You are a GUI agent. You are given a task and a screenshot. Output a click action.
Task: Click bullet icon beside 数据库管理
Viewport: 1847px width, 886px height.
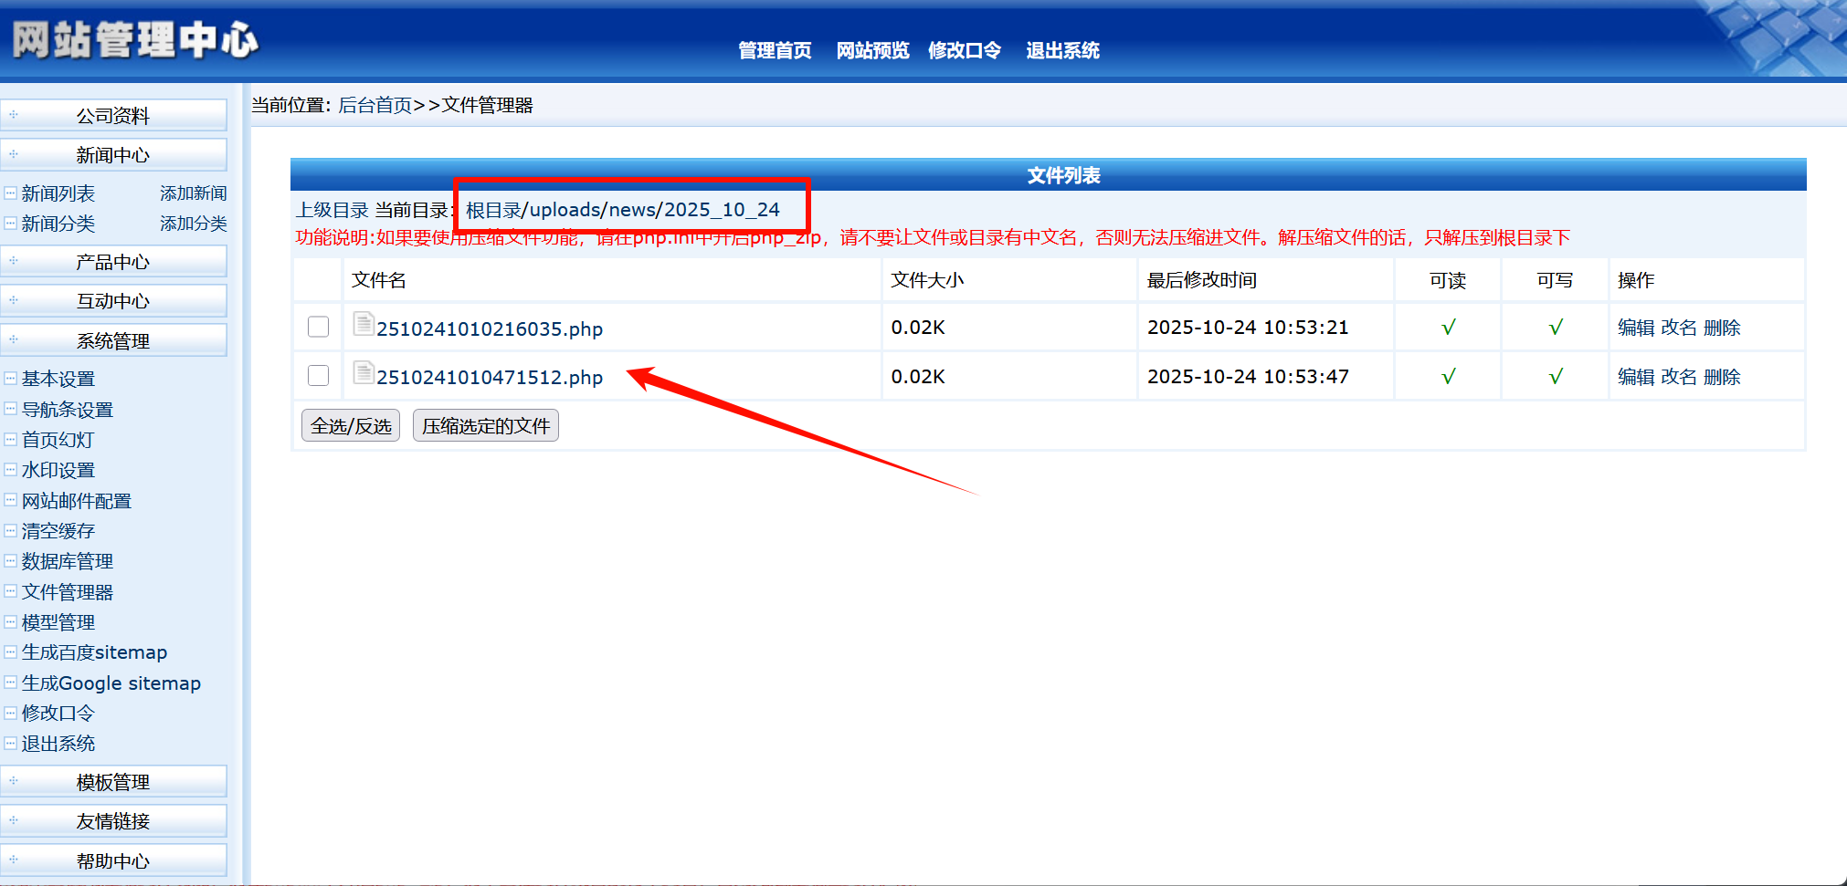[x=10, y=560]
